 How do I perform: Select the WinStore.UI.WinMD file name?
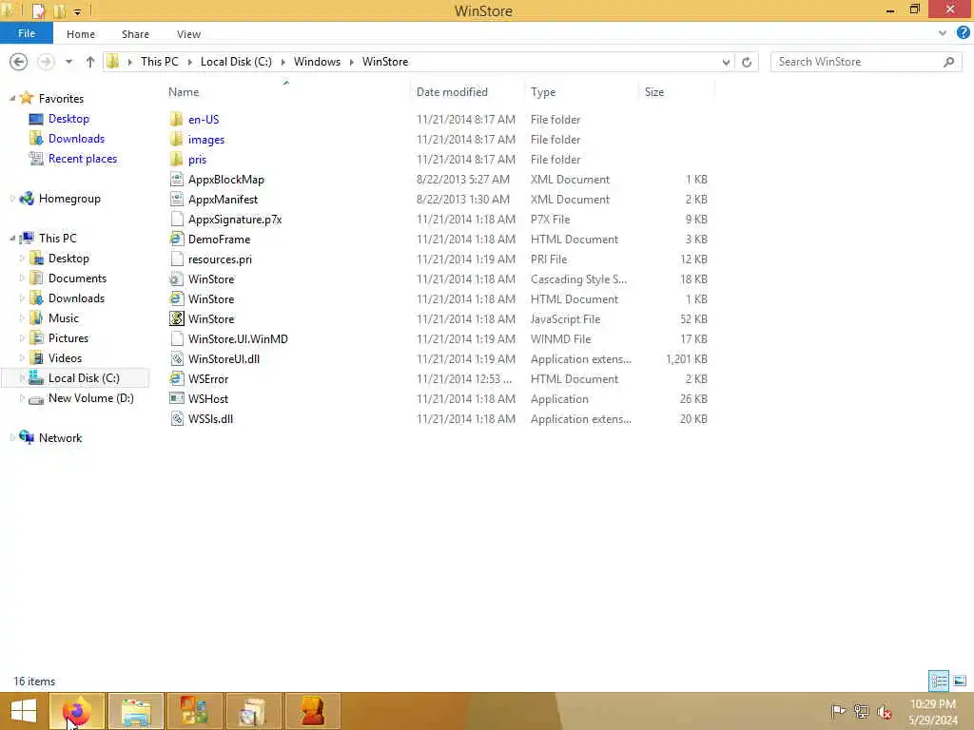(x=238, y=339)
